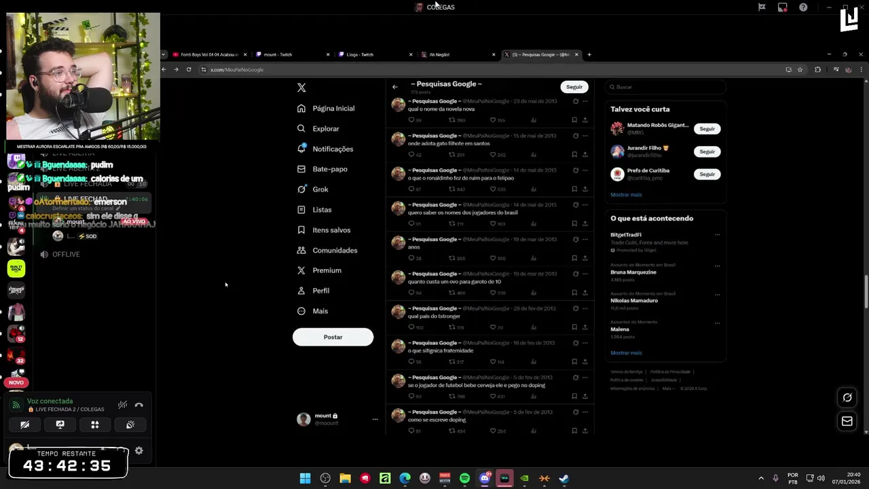Switch to Forró Boys browser tab
869x489 pixels.
pos(209,54)
